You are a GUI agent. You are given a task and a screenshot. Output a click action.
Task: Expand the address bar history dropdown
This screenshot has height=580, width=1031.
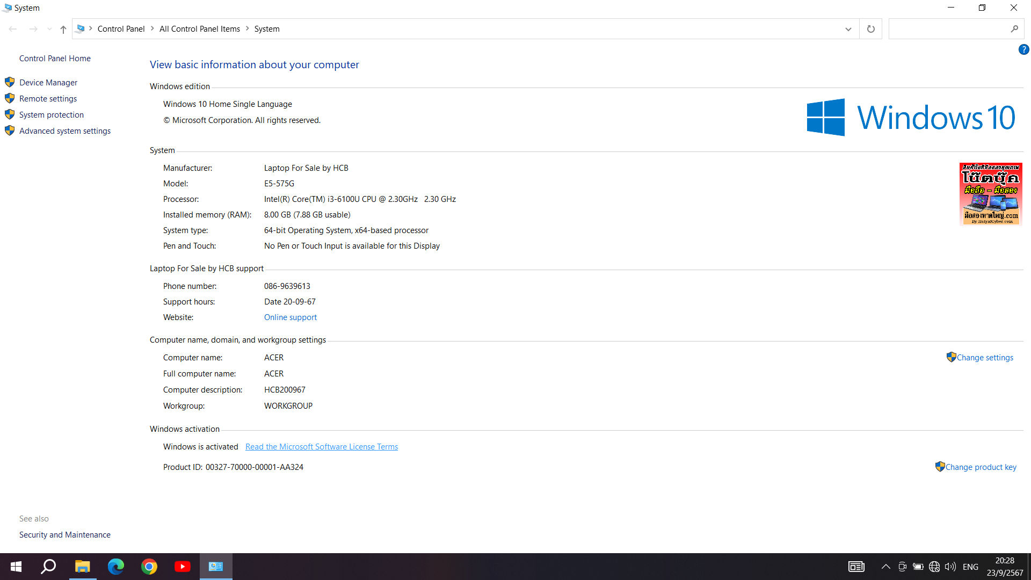[848, 29]
